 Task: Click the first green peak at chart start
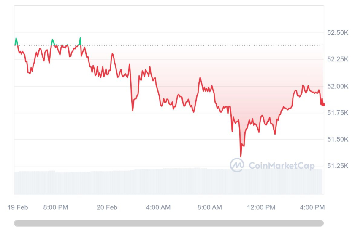click(x=16, y=38)
